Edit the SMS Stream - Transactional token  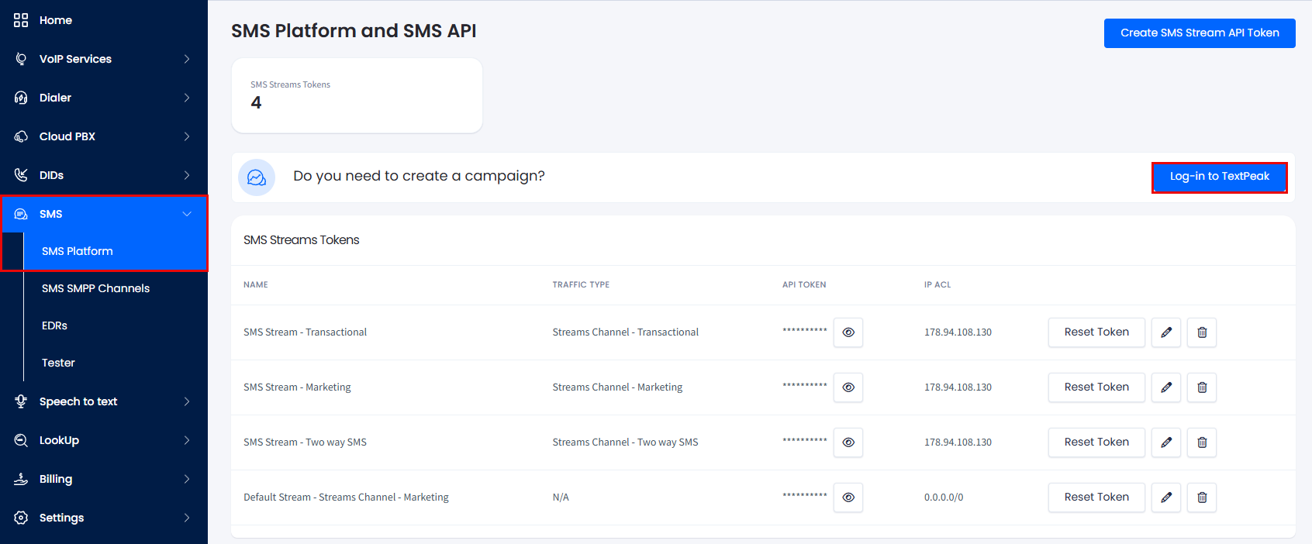point(1166,332)
